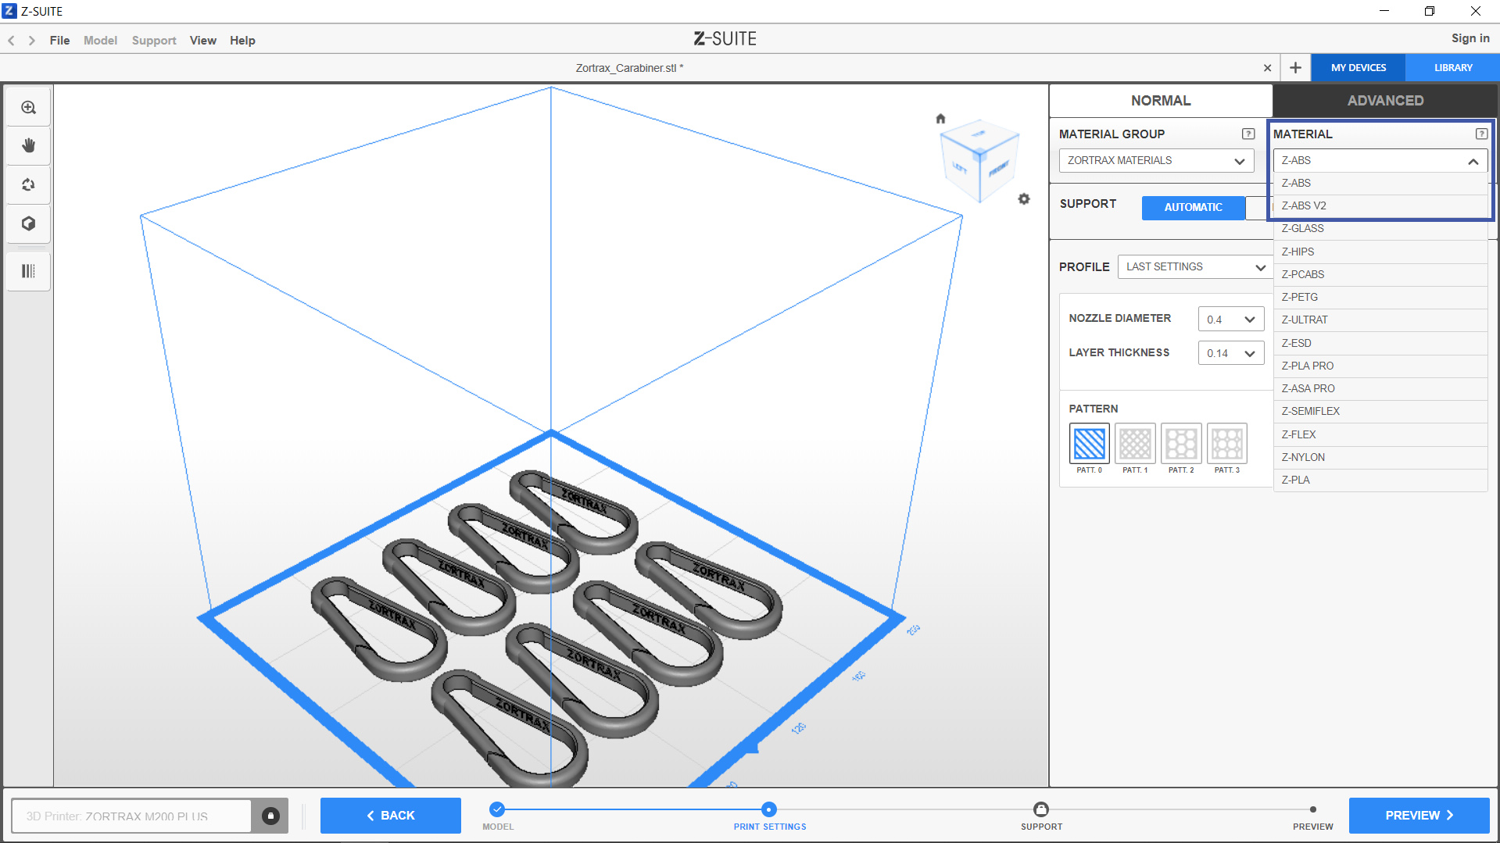1500x843 pixels.
Task: Open the vertical bars tool in sidebar
Action: pyautogui.click(x=29, y=271)
